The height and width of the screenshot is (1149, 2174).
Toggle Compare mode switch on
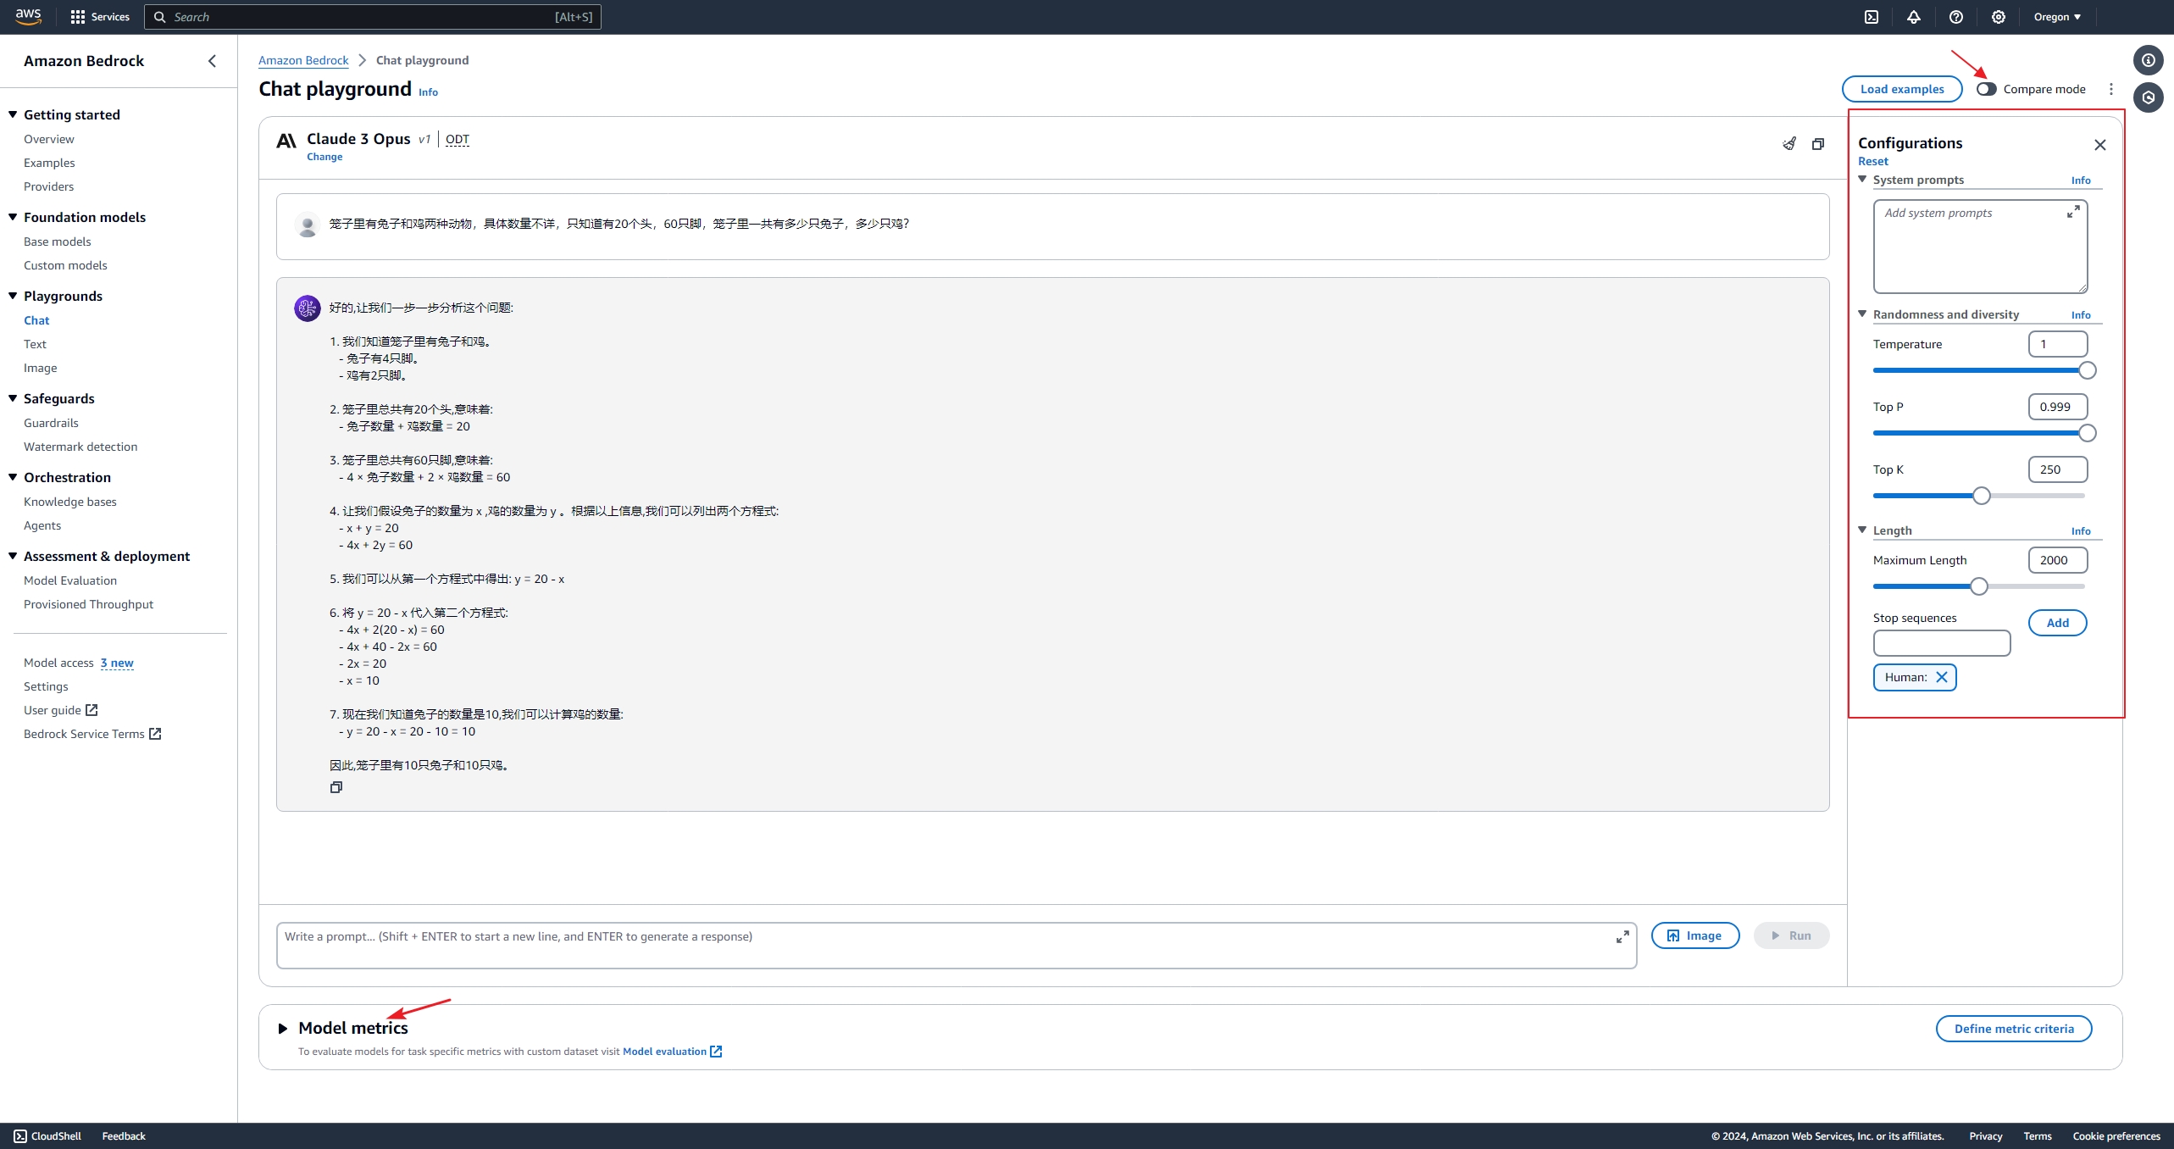point(1987,89)
